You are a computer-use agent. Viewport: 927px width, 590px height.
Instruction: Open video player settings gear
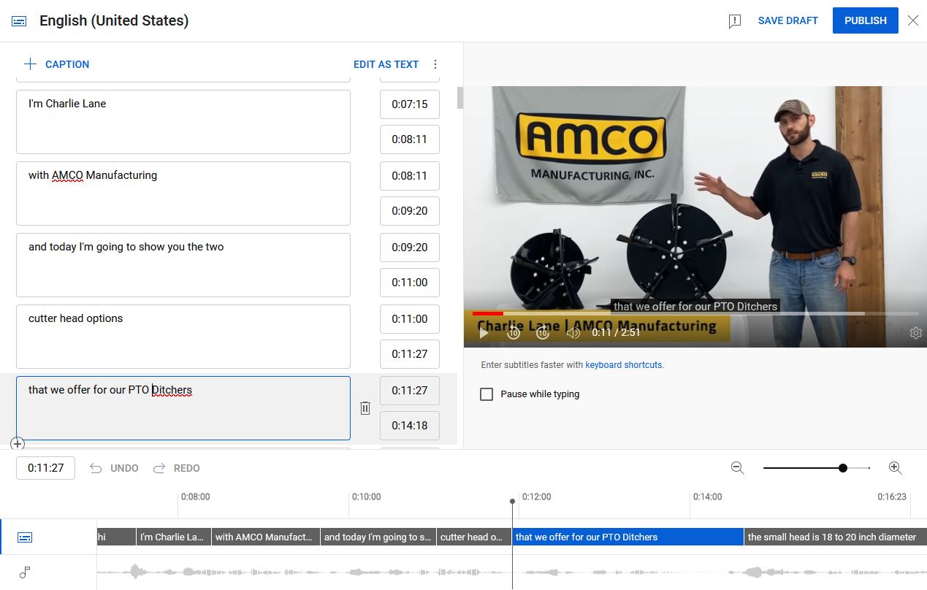(916, 333)
